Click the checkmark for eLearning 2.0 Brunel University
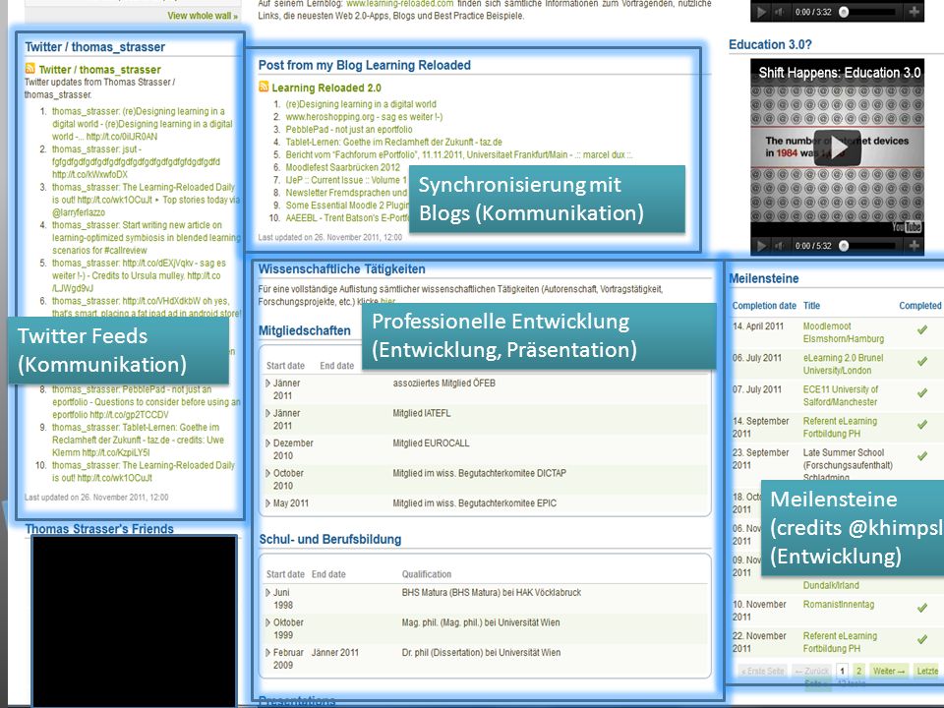This screenshot has width=944, height=708. 921,361
